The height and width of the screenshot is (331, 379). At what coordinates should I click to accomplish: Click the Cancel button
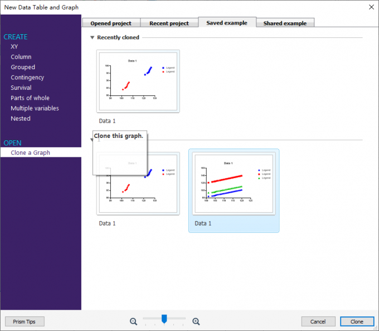pyautogui.click(x=318, y=322)
